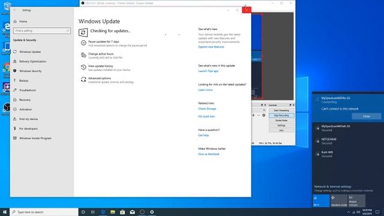This screenshot has height=216, width=384.
Task: Open the OS build info link
Action: [x=206, y=116]
